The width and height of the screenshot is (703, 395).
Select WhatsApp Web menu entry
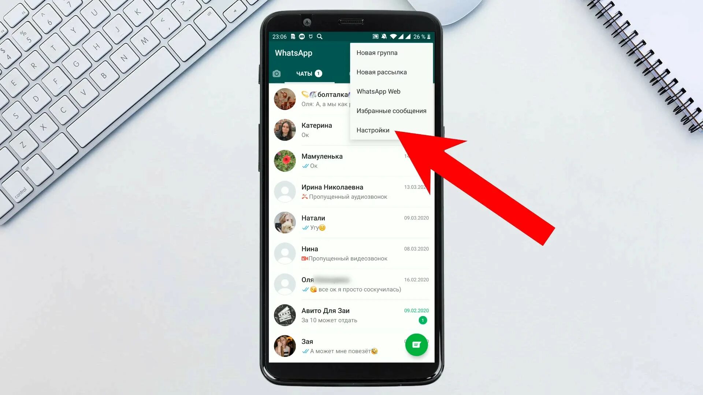point(379,91)
